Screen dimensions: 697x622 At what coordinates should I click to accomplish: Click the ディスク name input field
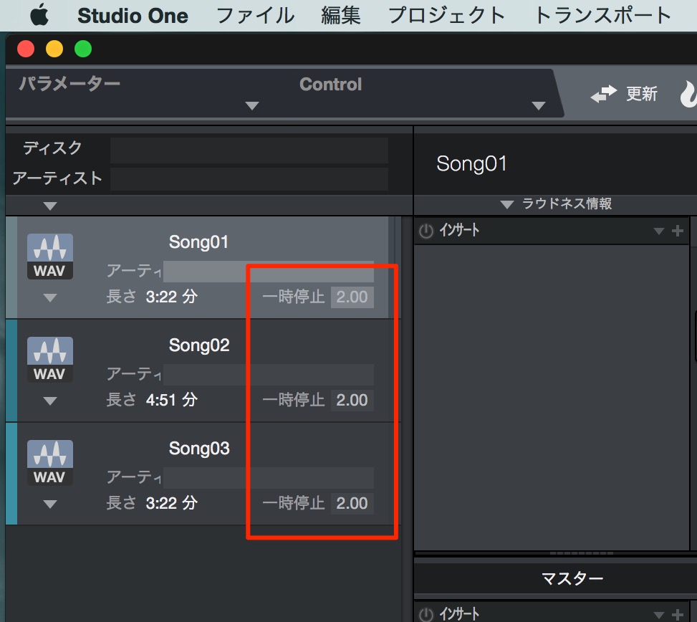click(x=249, y=150)
